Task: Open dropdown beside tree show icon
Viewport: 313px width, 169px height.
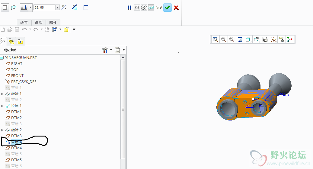Action: tap(124, 50)
